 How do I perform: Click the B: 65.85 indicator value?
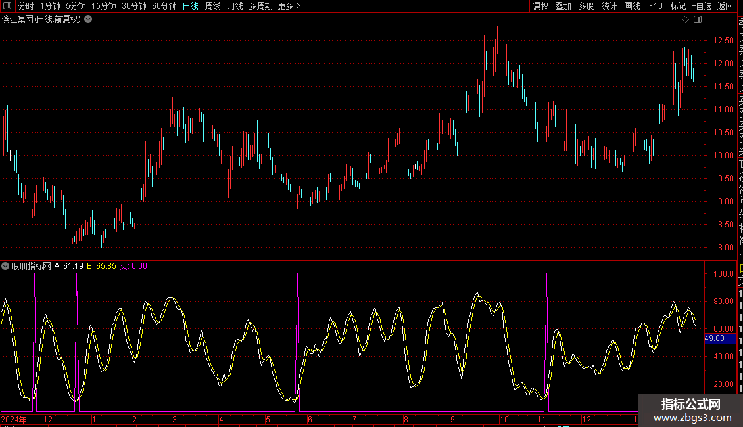101,266
